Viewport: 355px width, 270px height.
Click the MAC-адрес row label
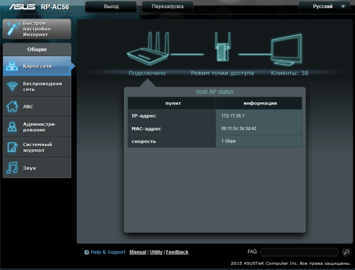(146, 129)
